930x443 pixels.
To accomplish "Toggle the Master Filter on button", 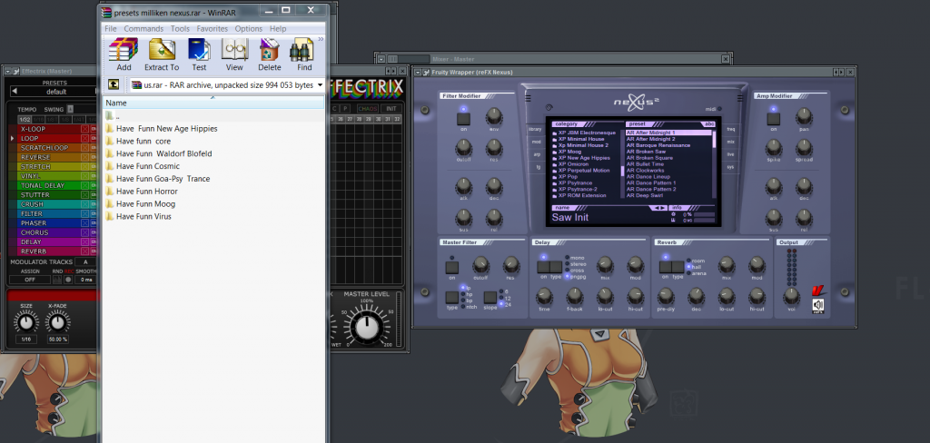I will [452, 267].
